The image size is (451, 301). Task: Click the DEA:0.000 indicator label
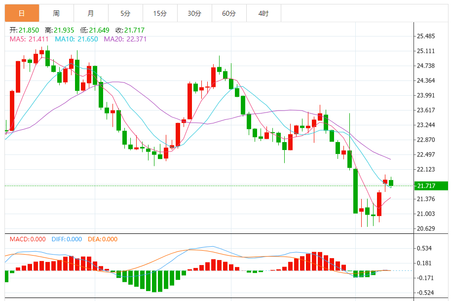[103, 239]
